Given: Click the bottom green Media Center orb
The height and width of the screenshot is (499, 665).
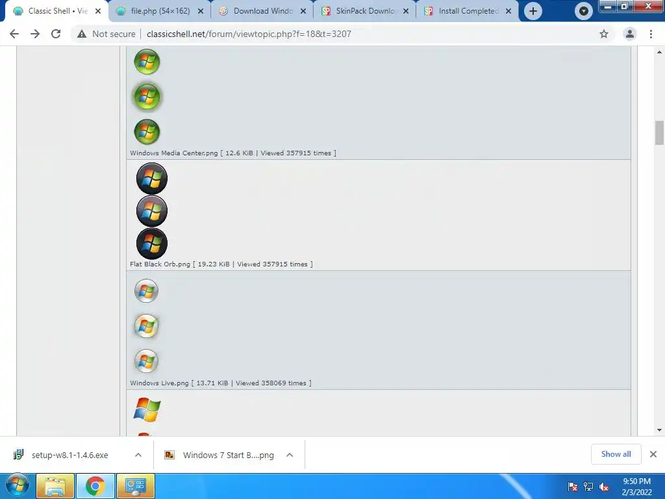Looking at the screenshot, I should tap(147, 131).
